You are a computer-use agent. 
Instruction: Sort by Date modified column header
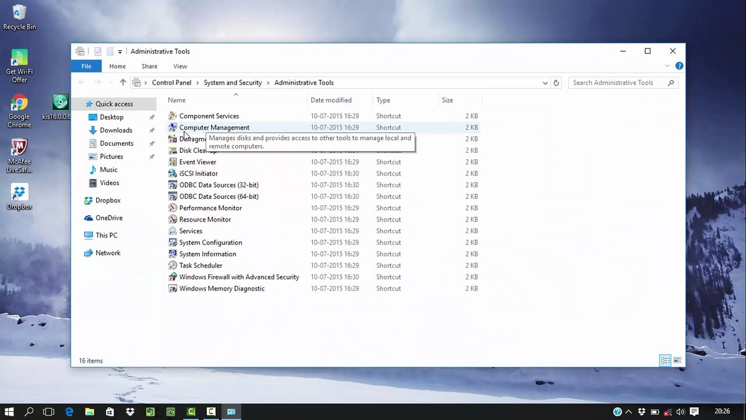tap(340, 100)
